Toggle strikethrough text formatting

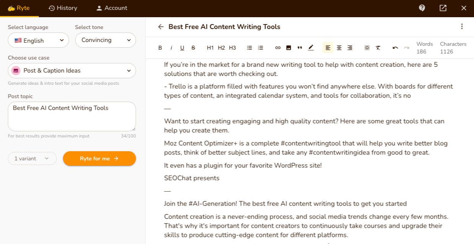193,48
